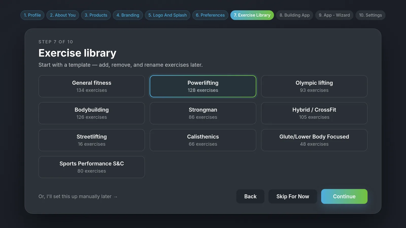Open the 2. About You step

[63, 15]
